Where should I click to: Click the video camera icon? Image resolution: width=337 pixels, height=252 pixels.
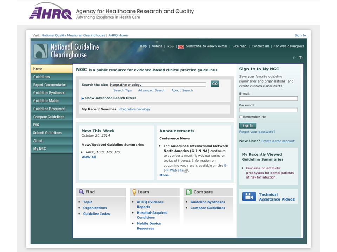249,196
